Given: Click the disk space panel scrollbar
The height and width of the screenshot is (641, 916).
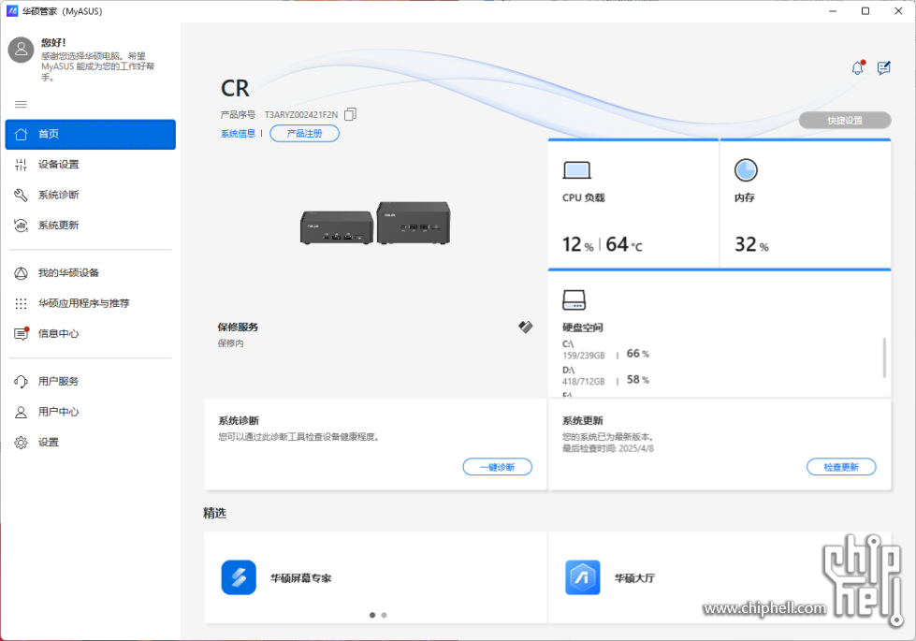Looking at the screenshot, I should 884,357.
